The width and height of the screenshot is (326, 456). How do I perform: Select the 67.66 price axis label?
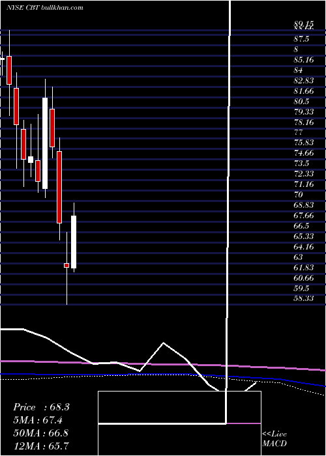304,216
